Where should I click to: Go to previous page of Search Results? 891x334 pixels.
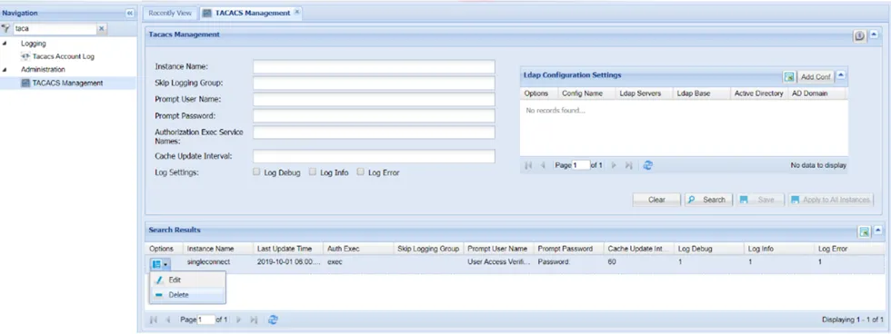(167, 320)
